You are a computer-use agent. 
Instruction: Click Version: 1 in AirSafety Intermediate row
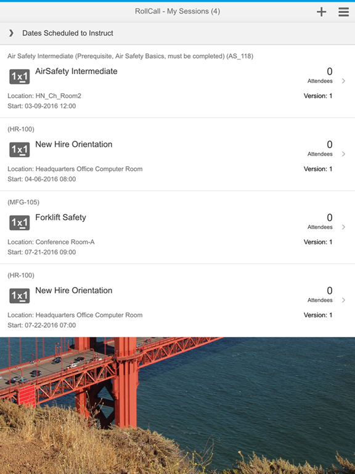pos(318,96)
